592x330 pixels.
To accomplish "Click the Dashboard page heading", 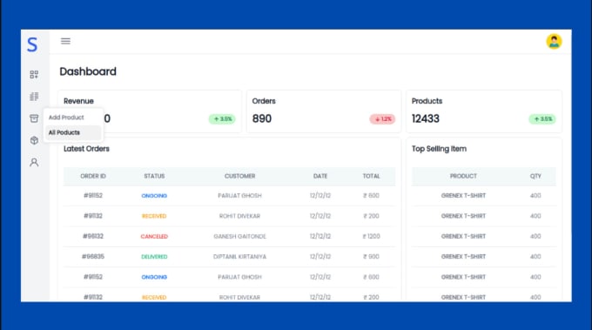I will [88, 71].
